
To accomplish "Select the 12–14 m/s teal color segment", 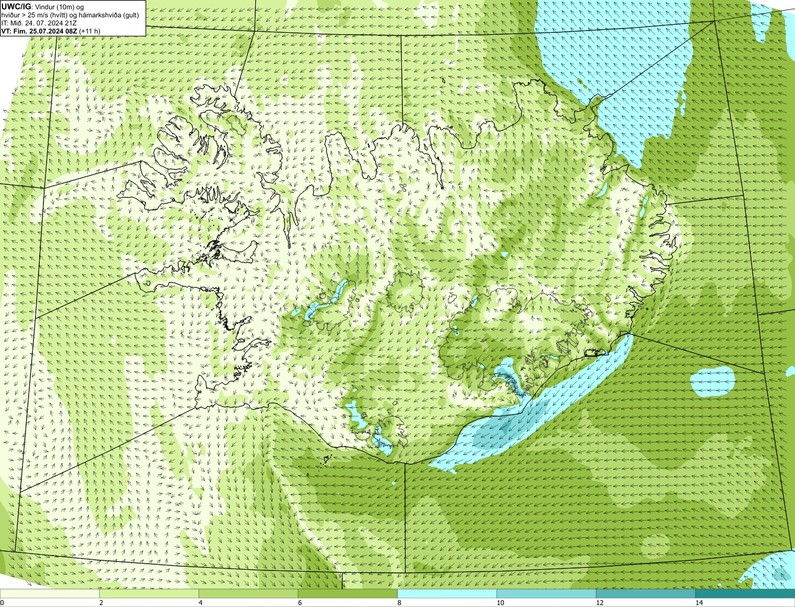I will point(646,593).
